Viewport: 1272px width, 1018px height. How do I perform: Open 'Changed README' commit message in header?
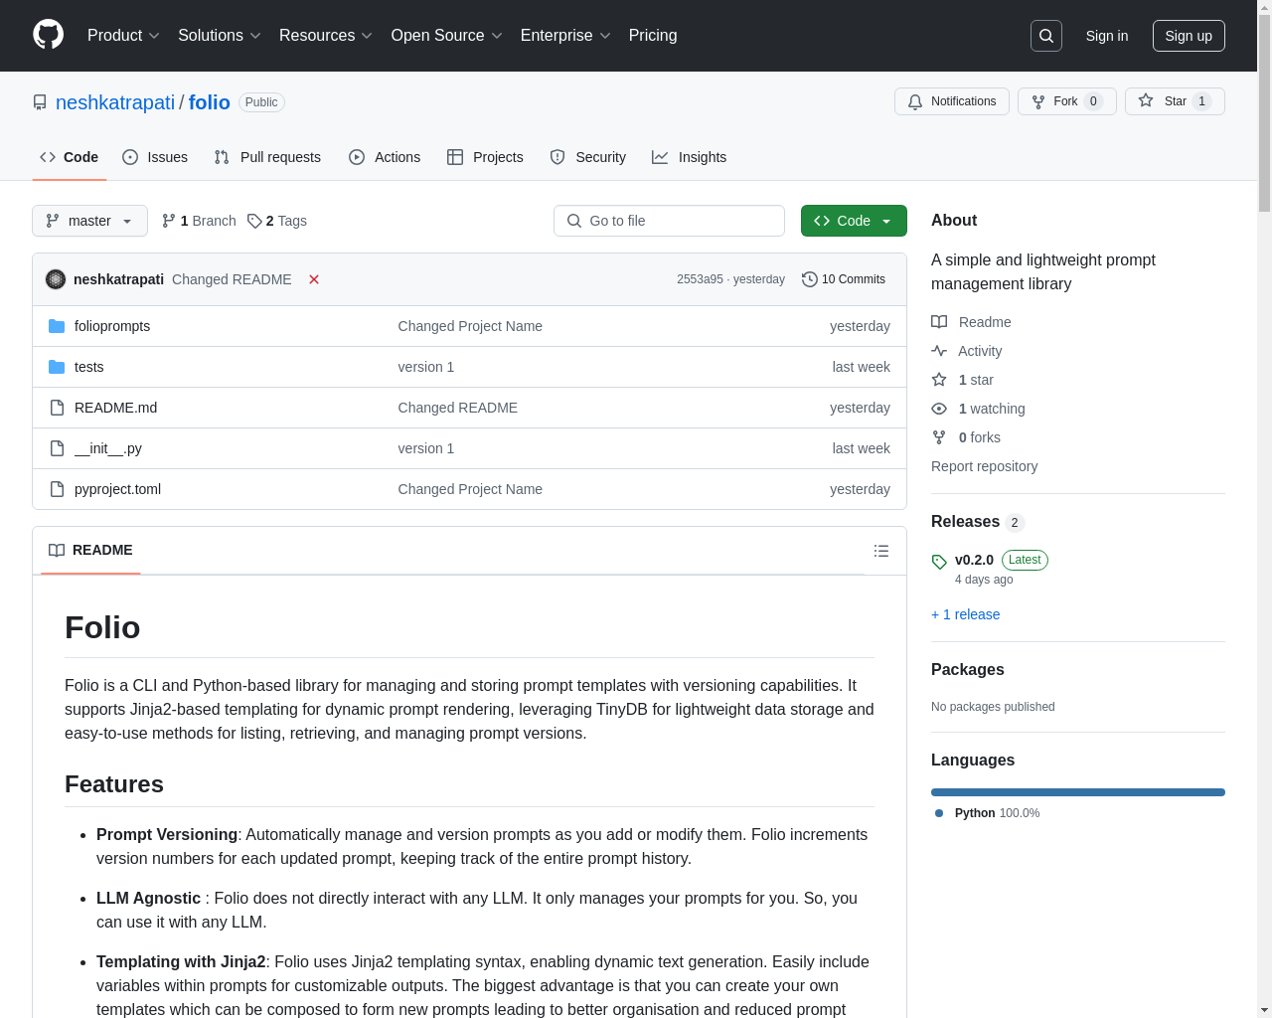pos(232,279)
